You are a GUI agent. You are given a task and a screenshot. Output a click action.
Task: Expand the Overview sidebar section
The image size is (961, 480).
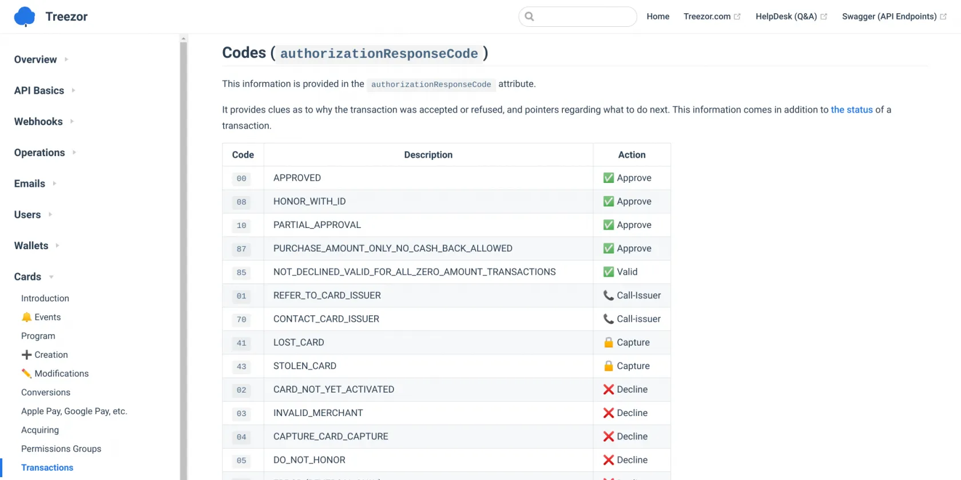coord(66,59)
